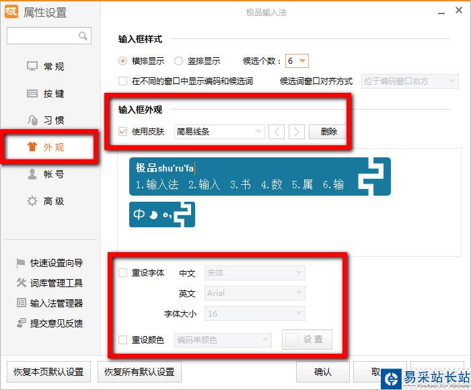The height and width of the screenshot is (390, 471).
Task: Open the 候选词窗口对齐方式 dropdown
Action: click(x=410, y=81)
